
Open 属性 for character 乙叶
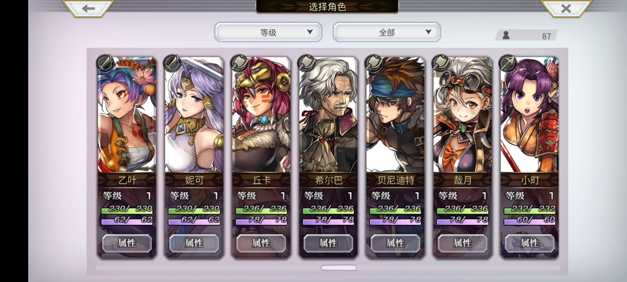pyautogui.click(x=127, y=243)
